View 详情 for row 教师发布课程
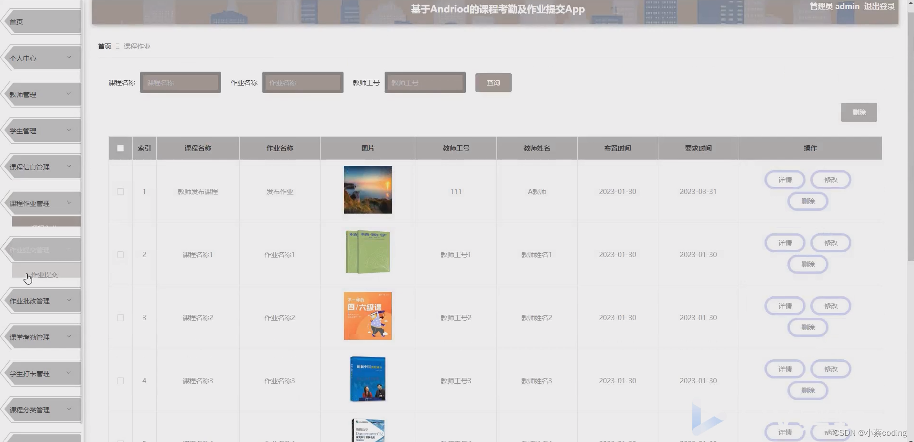Image resolution: width=914 pixels, height=442 pixels. (x=785, y=180)
